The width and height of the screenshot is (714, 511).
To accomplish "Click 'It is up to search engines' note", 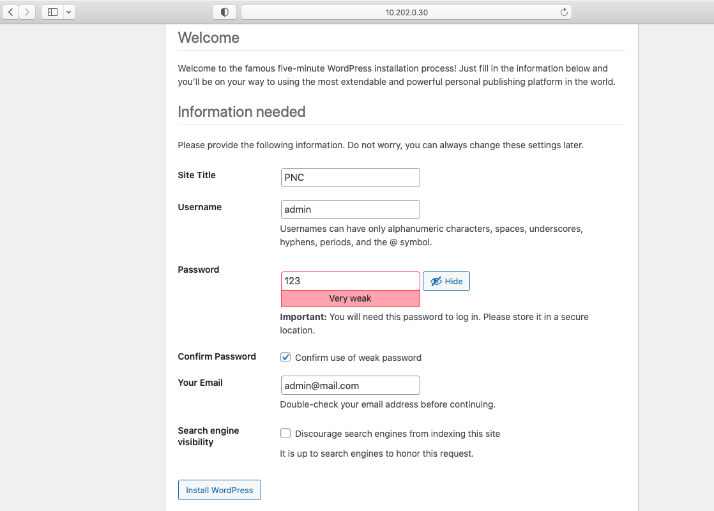I will coord(377,454).
